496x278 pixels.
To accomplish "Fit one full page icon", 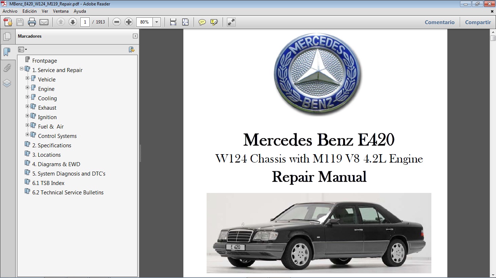I will (x=185, y=22).
